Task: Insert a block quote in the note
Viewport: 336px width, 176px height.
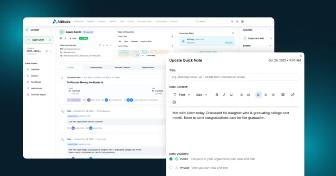Action: point(283,95)
